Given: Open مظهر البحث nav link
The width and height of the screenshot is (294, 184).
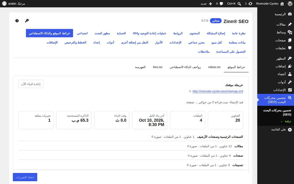Looking at the screenshot, I should 102,33.
